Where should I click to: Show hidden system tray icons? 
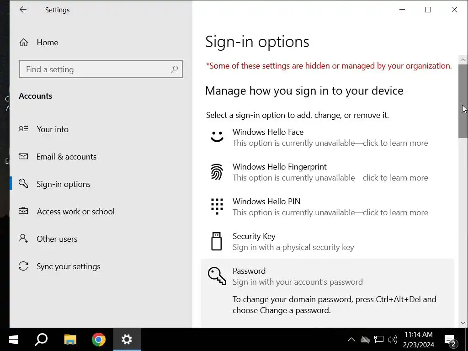pyautogui.click(x=351, y=340)
